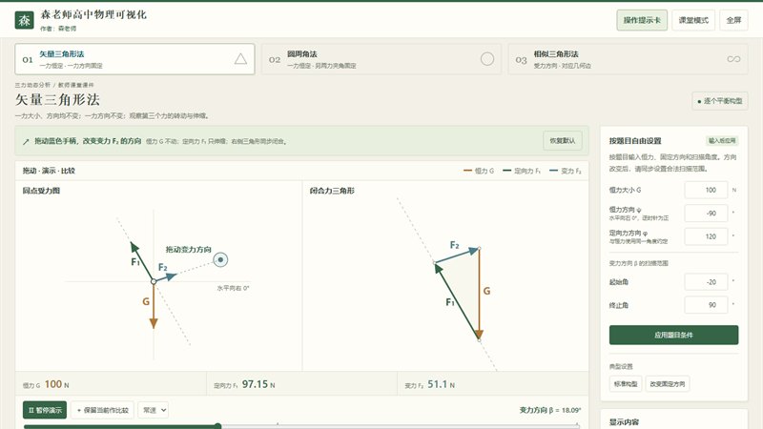Switch to the 圆周角法 tab
Viewport: 763px width, 429px height.
pyautogui.click(x=381, y=59)
